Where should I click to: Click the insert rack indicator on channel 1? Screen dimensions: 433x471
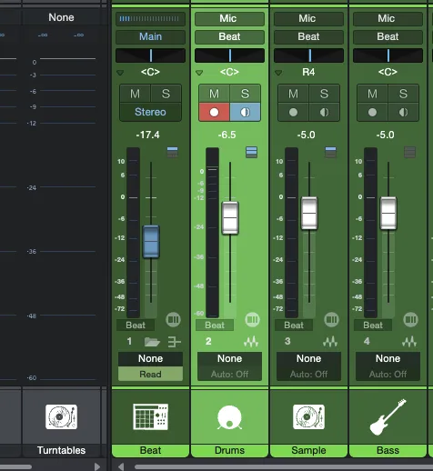tap(173, 152)
